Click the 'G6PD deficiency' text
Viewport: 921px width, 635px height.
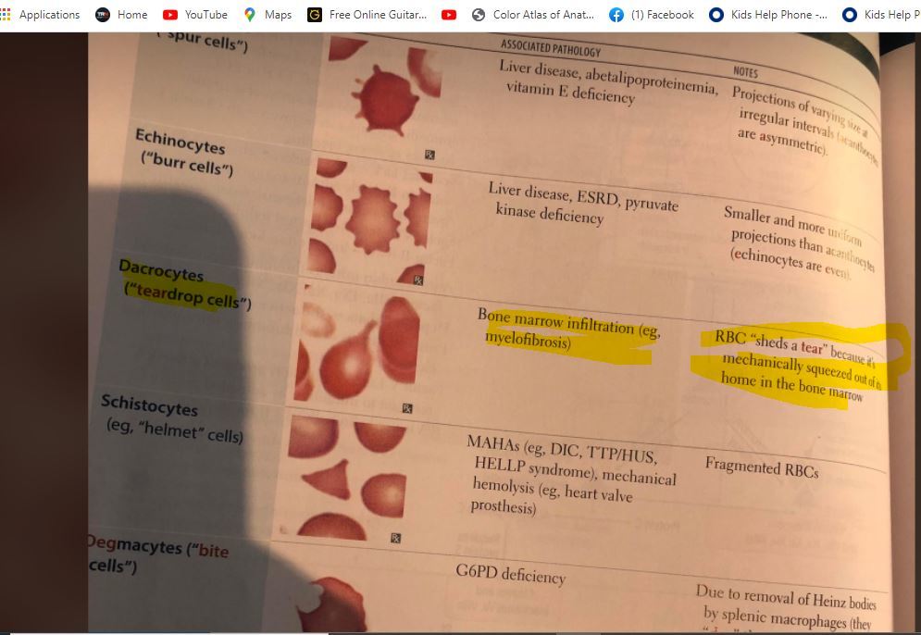pyautogui.click(x=511, y=574)
